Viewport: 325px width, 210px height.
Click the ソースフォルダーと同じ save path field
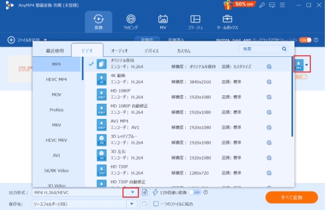point(80,204)
